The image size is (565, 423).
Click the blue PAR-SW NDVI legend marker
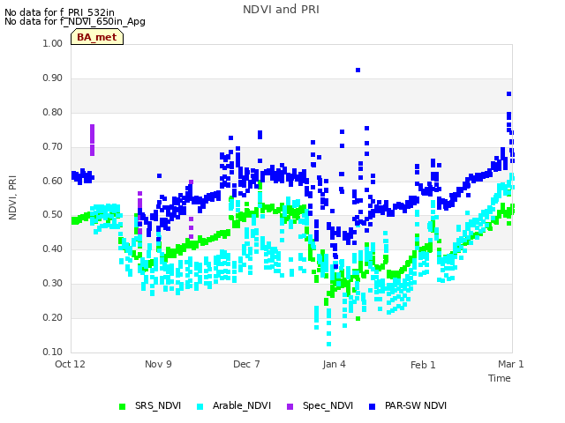tap(373, 406)
